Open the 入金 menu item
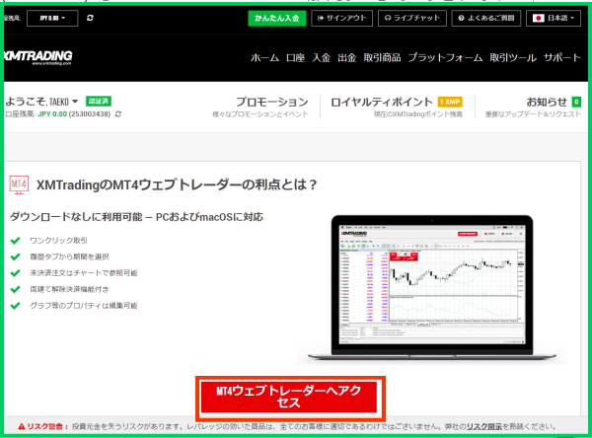Screen dimensions: 592x438 [x=322, y=57]
